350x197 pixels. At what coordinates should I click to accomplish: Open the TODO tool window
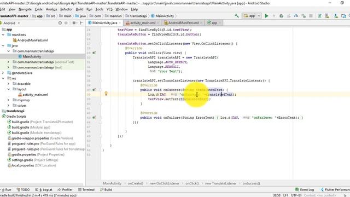click(23, 190)
